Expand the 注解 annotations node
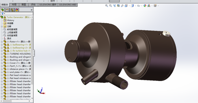198x103 pixels. [x=2, y=26]
